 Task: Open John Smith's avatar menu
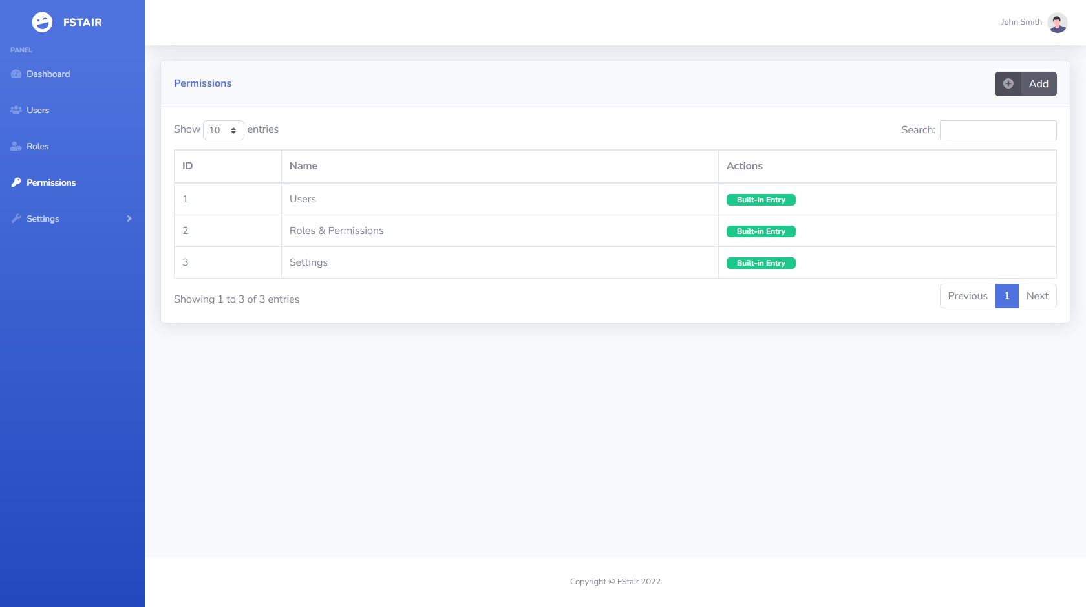click(x=1057, y=23)
